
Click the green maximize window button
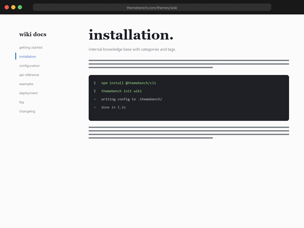[x=20, y=7]
